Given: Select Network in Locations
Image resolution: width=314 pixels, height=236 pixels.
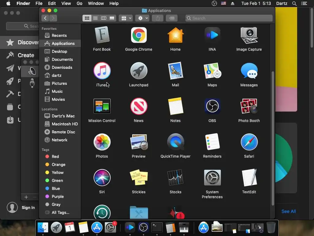Looking at the screenshot, I should [x=60, y=140].
